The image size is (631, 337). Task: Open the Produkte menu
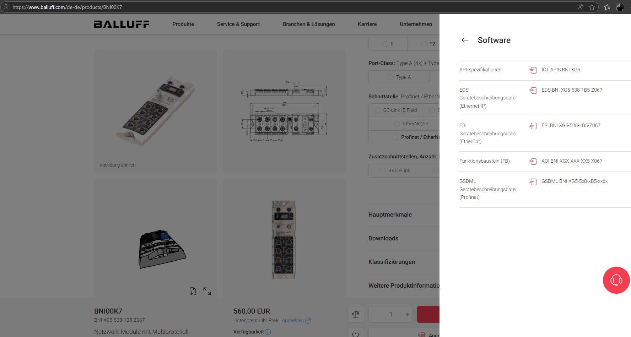point(183,24)
